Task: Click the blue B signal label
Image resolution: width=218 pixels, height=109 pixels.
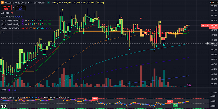Action: (154, 50)
